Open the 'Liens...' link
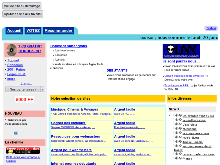This screenshot has width=220, height=165. (x=26, y=83)
